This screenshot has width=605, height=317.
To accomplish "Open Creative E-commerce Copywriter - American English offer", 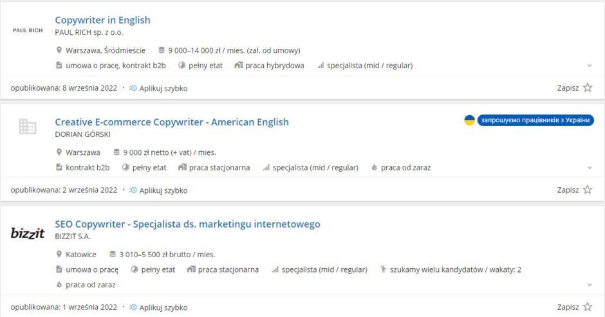I will [172, 122].
